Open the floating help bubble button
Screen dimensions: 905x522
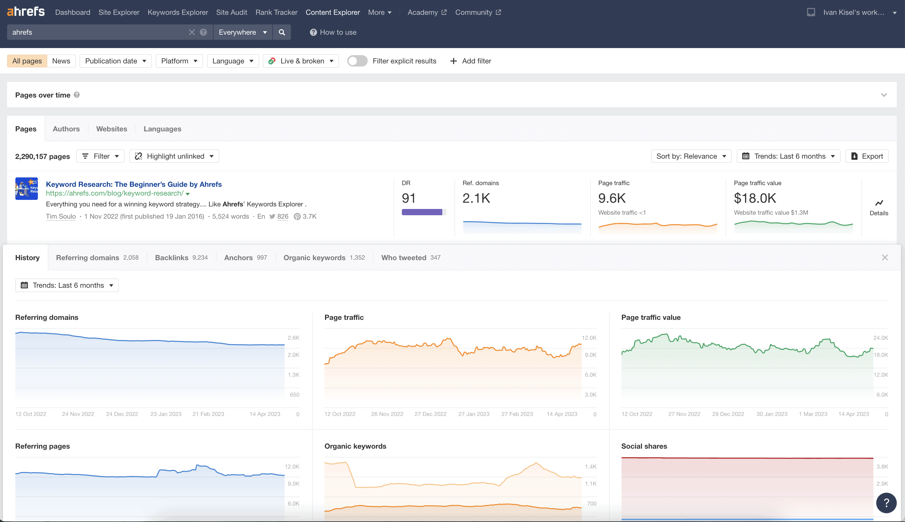click(886, 503)
